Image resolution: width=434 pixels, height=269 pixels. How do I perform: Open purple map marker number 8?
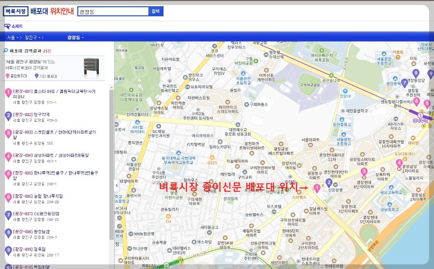pos(416,73)
